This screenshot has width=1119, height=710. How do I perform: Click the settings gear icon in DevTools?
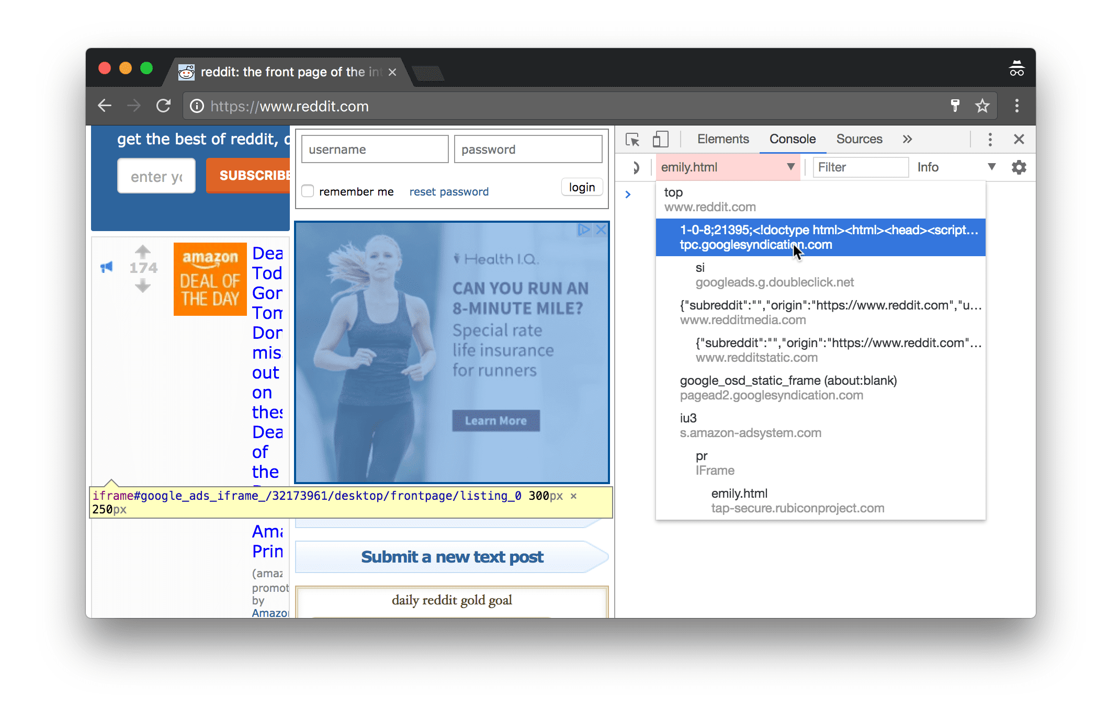1019,168
